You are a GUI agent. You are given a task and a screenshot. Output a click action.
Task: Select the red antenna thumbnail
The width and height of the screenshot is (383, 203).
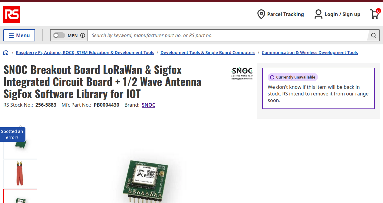click(20, 174)
